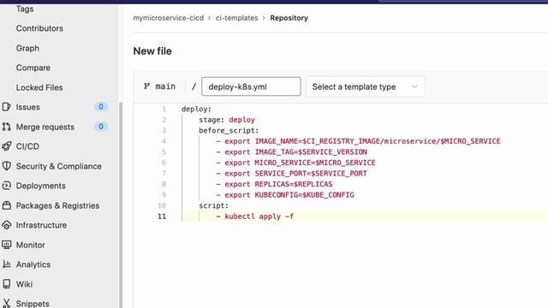This screenshot has width=548, height=308.
Task: Open the Select a template type dropdown
Action: pos(366,86)
